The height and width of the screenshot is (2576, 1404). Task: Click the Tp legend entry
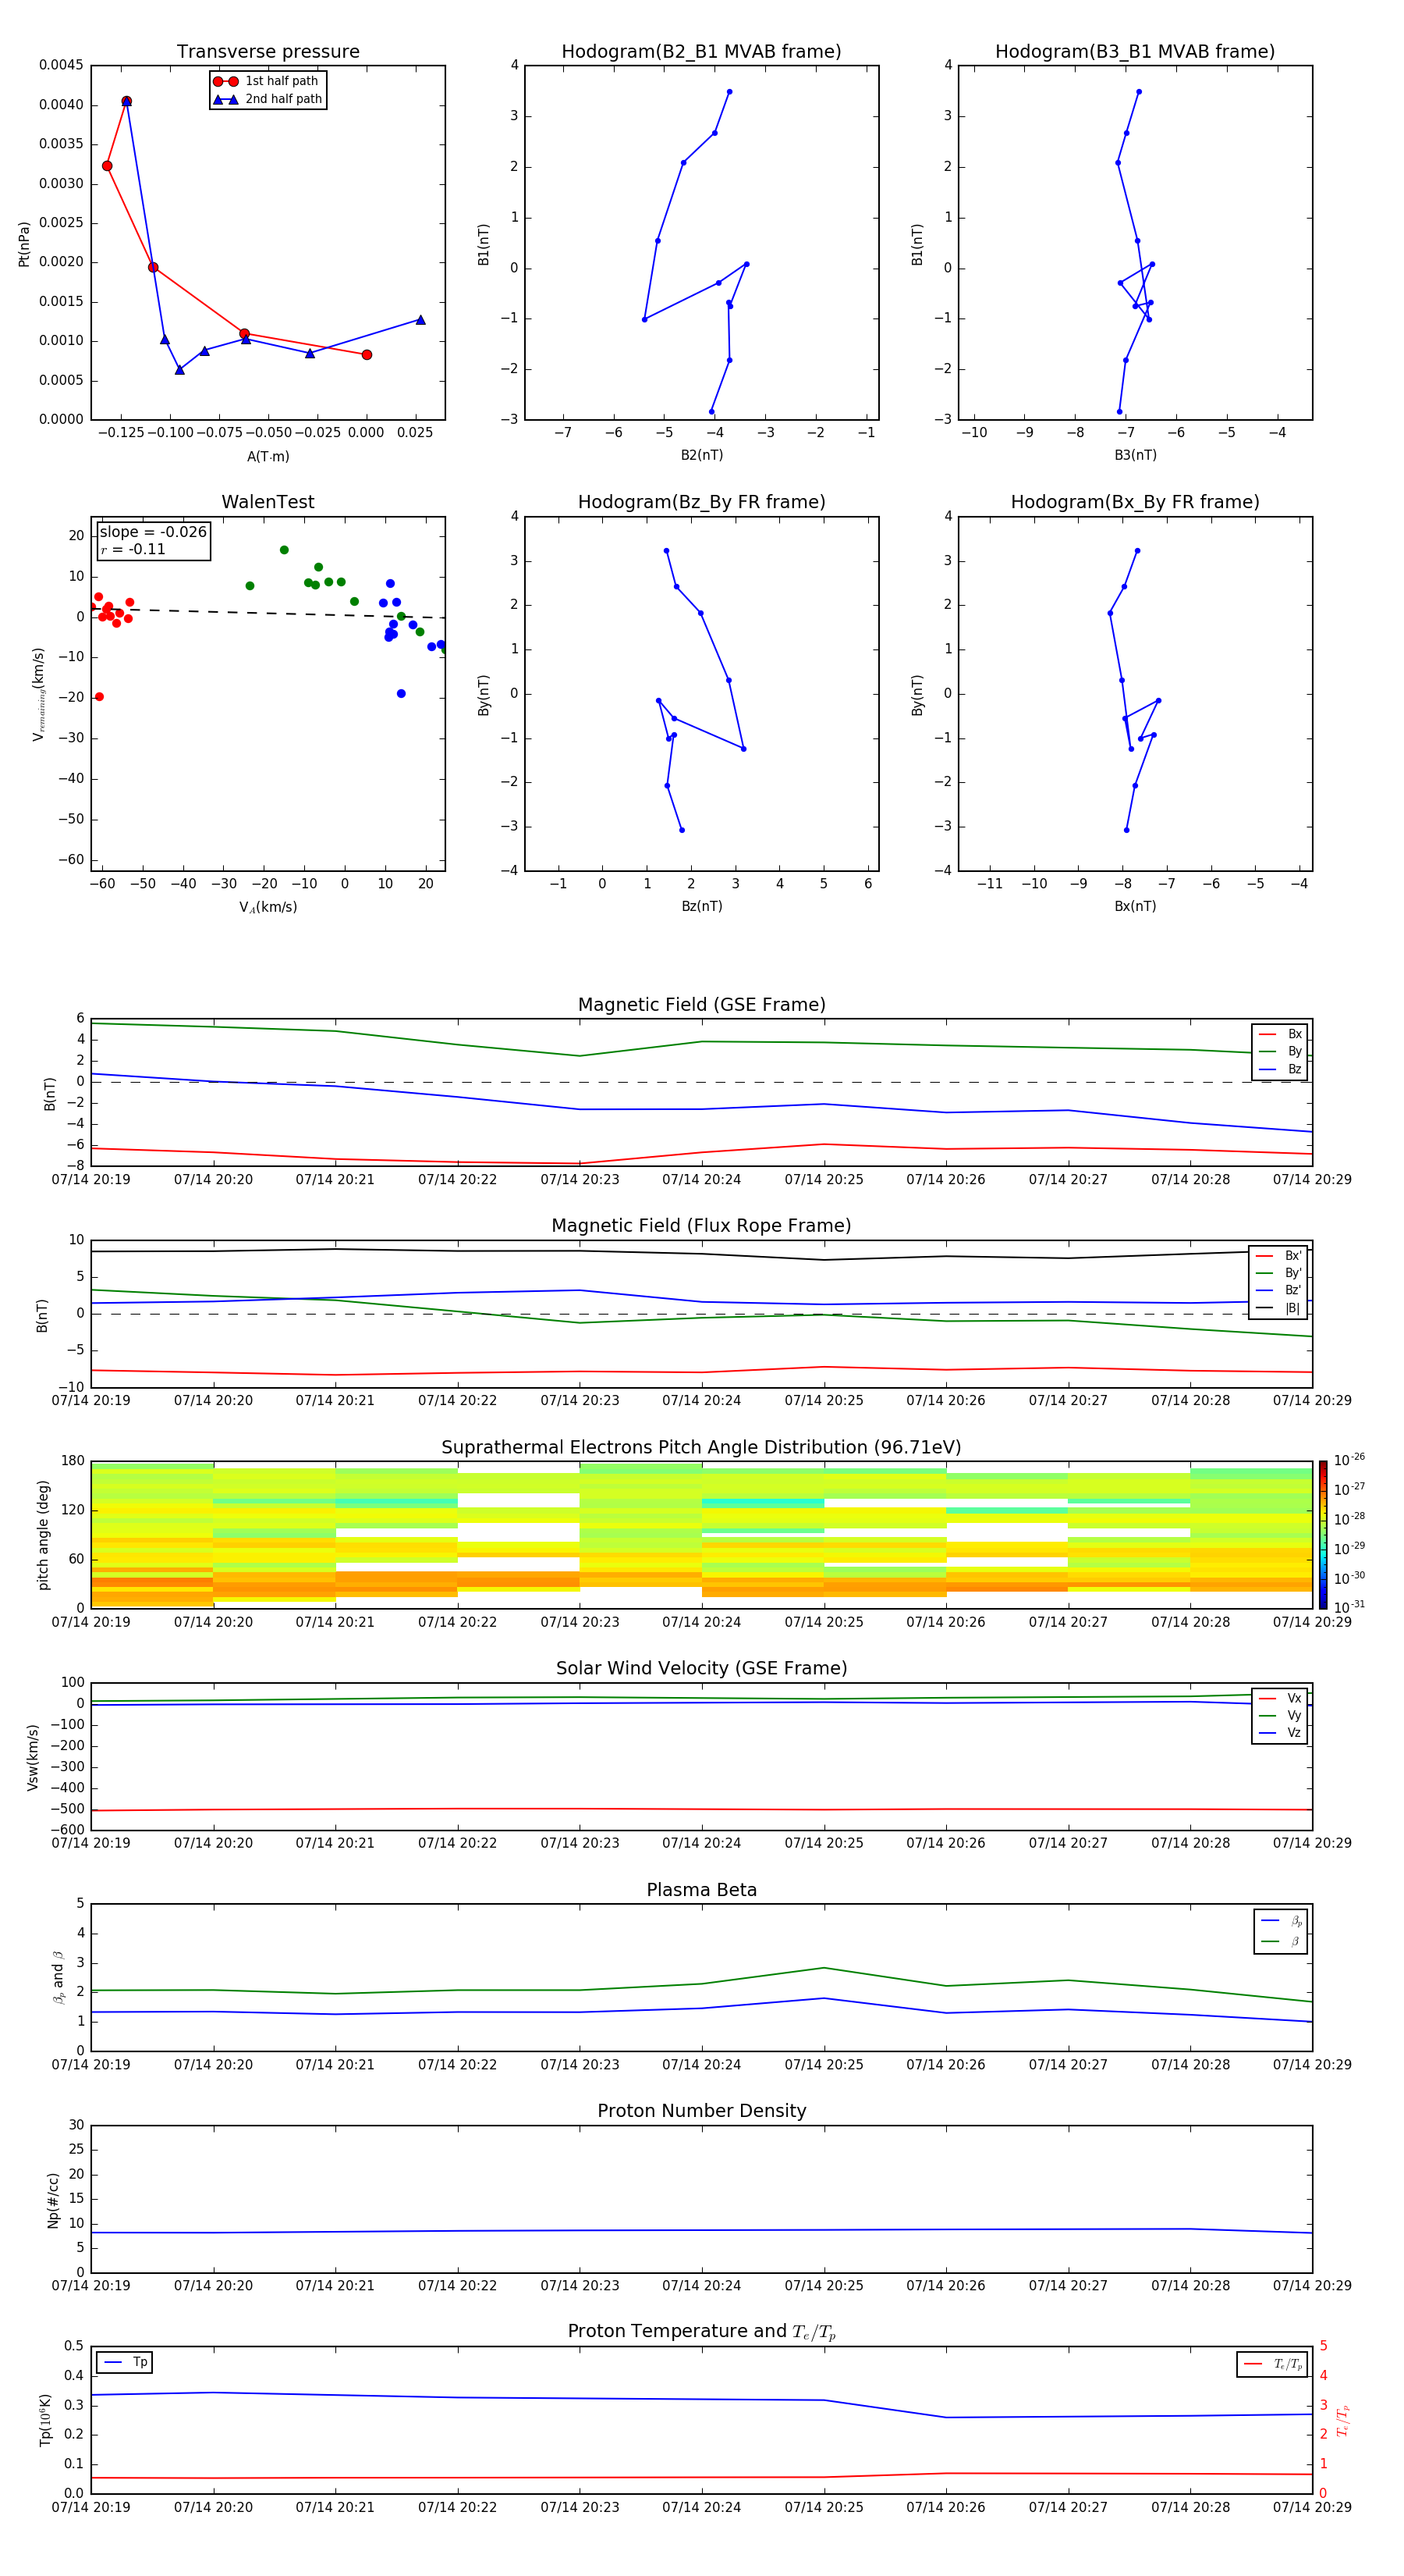pyautogui.click(x=125, y=2362)
